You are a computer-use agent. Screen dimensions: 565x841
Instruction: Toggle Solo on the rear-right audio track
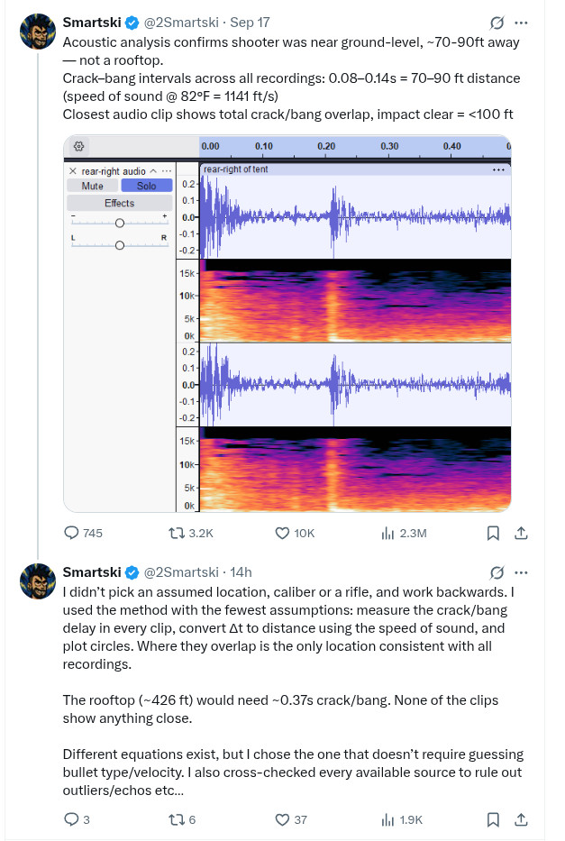(146, 186)
